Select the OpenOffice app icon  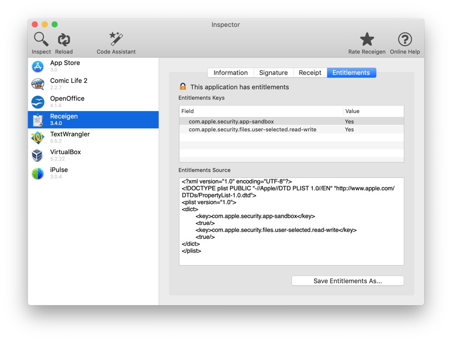[x=38, y=102]
